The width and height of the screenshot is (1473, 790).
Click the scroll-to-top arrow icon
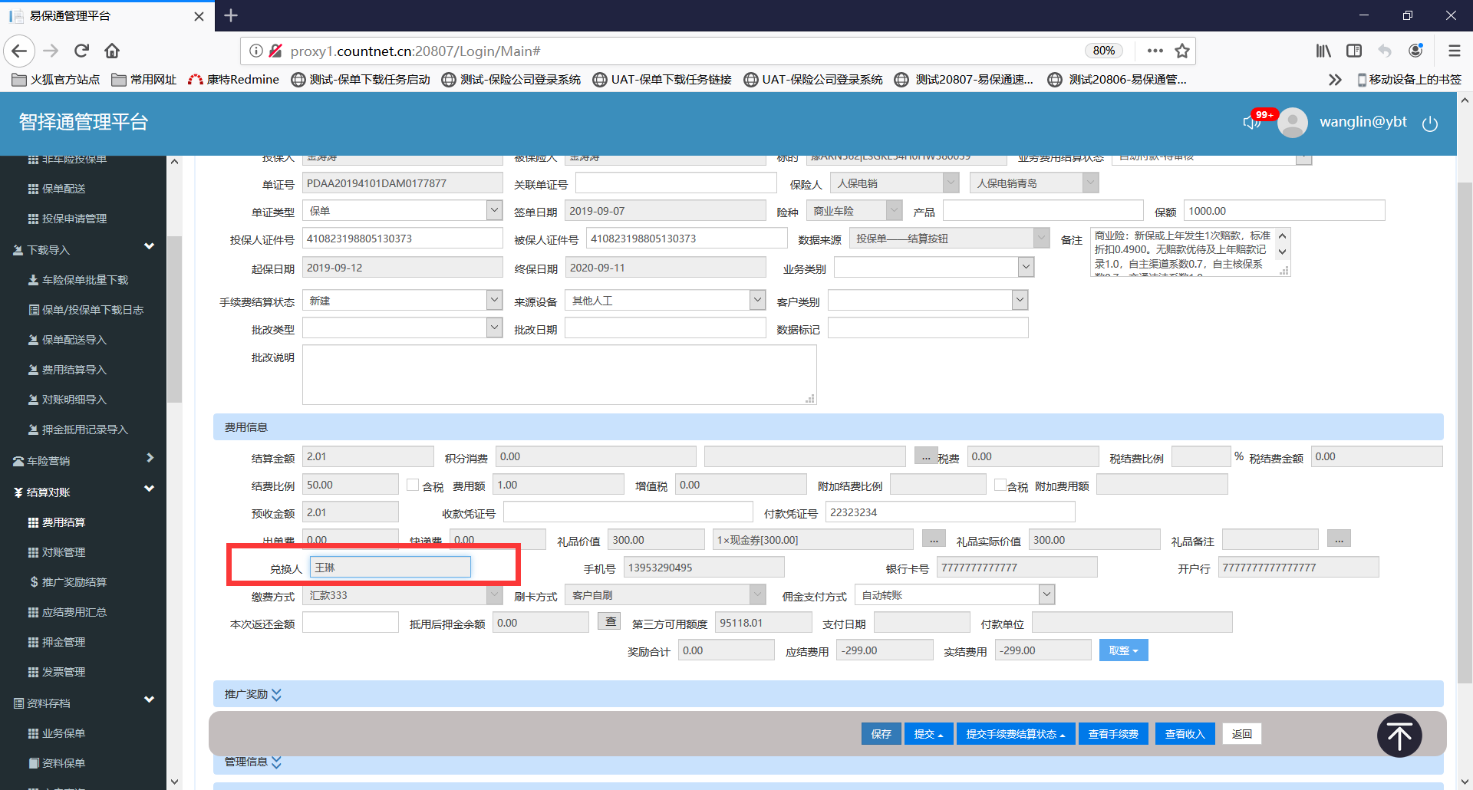pyautogui.click(x=1399, y=736)
